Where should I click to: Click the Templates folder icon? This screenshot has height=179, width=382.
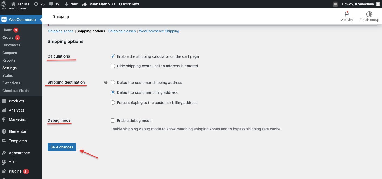point(4,141)
